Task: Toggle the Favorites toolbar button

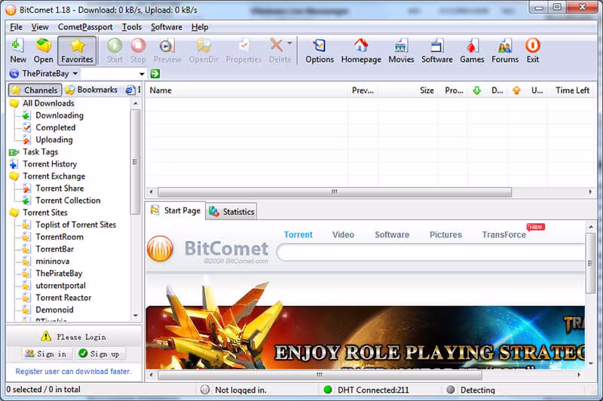Action: coord(77,51)
